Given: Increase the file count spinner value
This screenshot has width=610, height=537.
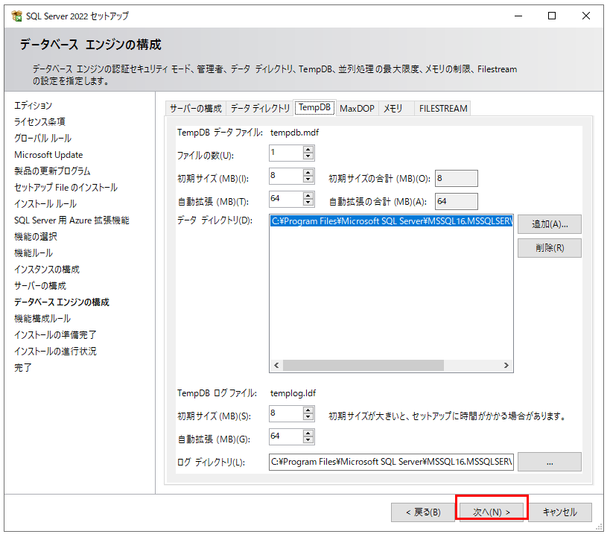Looking at the screenshot, I should tap(308, 150).
